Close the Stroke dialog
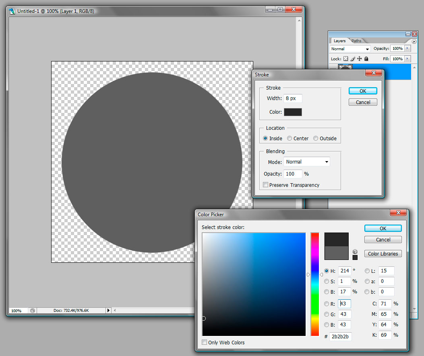Image resolution: width=424 pixels, height=356 pixels. point(374,73)
